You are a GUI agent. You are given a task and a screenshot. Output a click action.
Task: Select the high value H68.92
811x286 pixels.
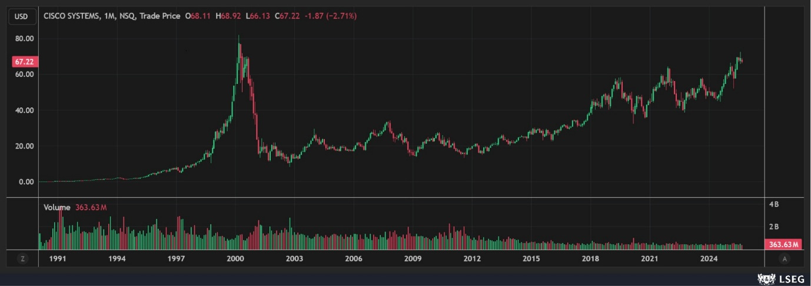pos(228,16)
